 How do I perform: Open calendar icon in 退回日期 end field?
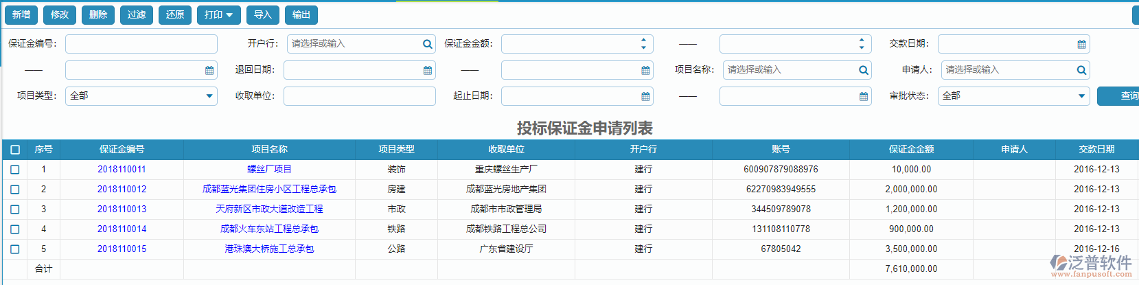[x=645, y=70]
